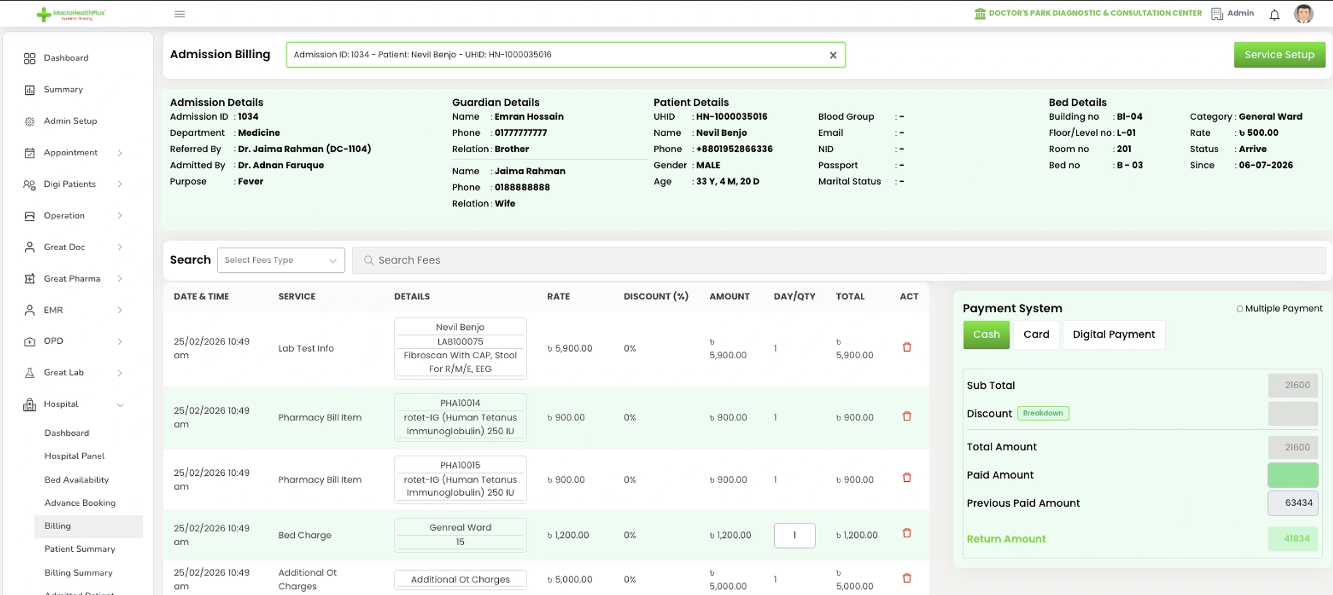1333x595 pixels.
Task: Click the Summary sidebar label
Action: point(63,90)
